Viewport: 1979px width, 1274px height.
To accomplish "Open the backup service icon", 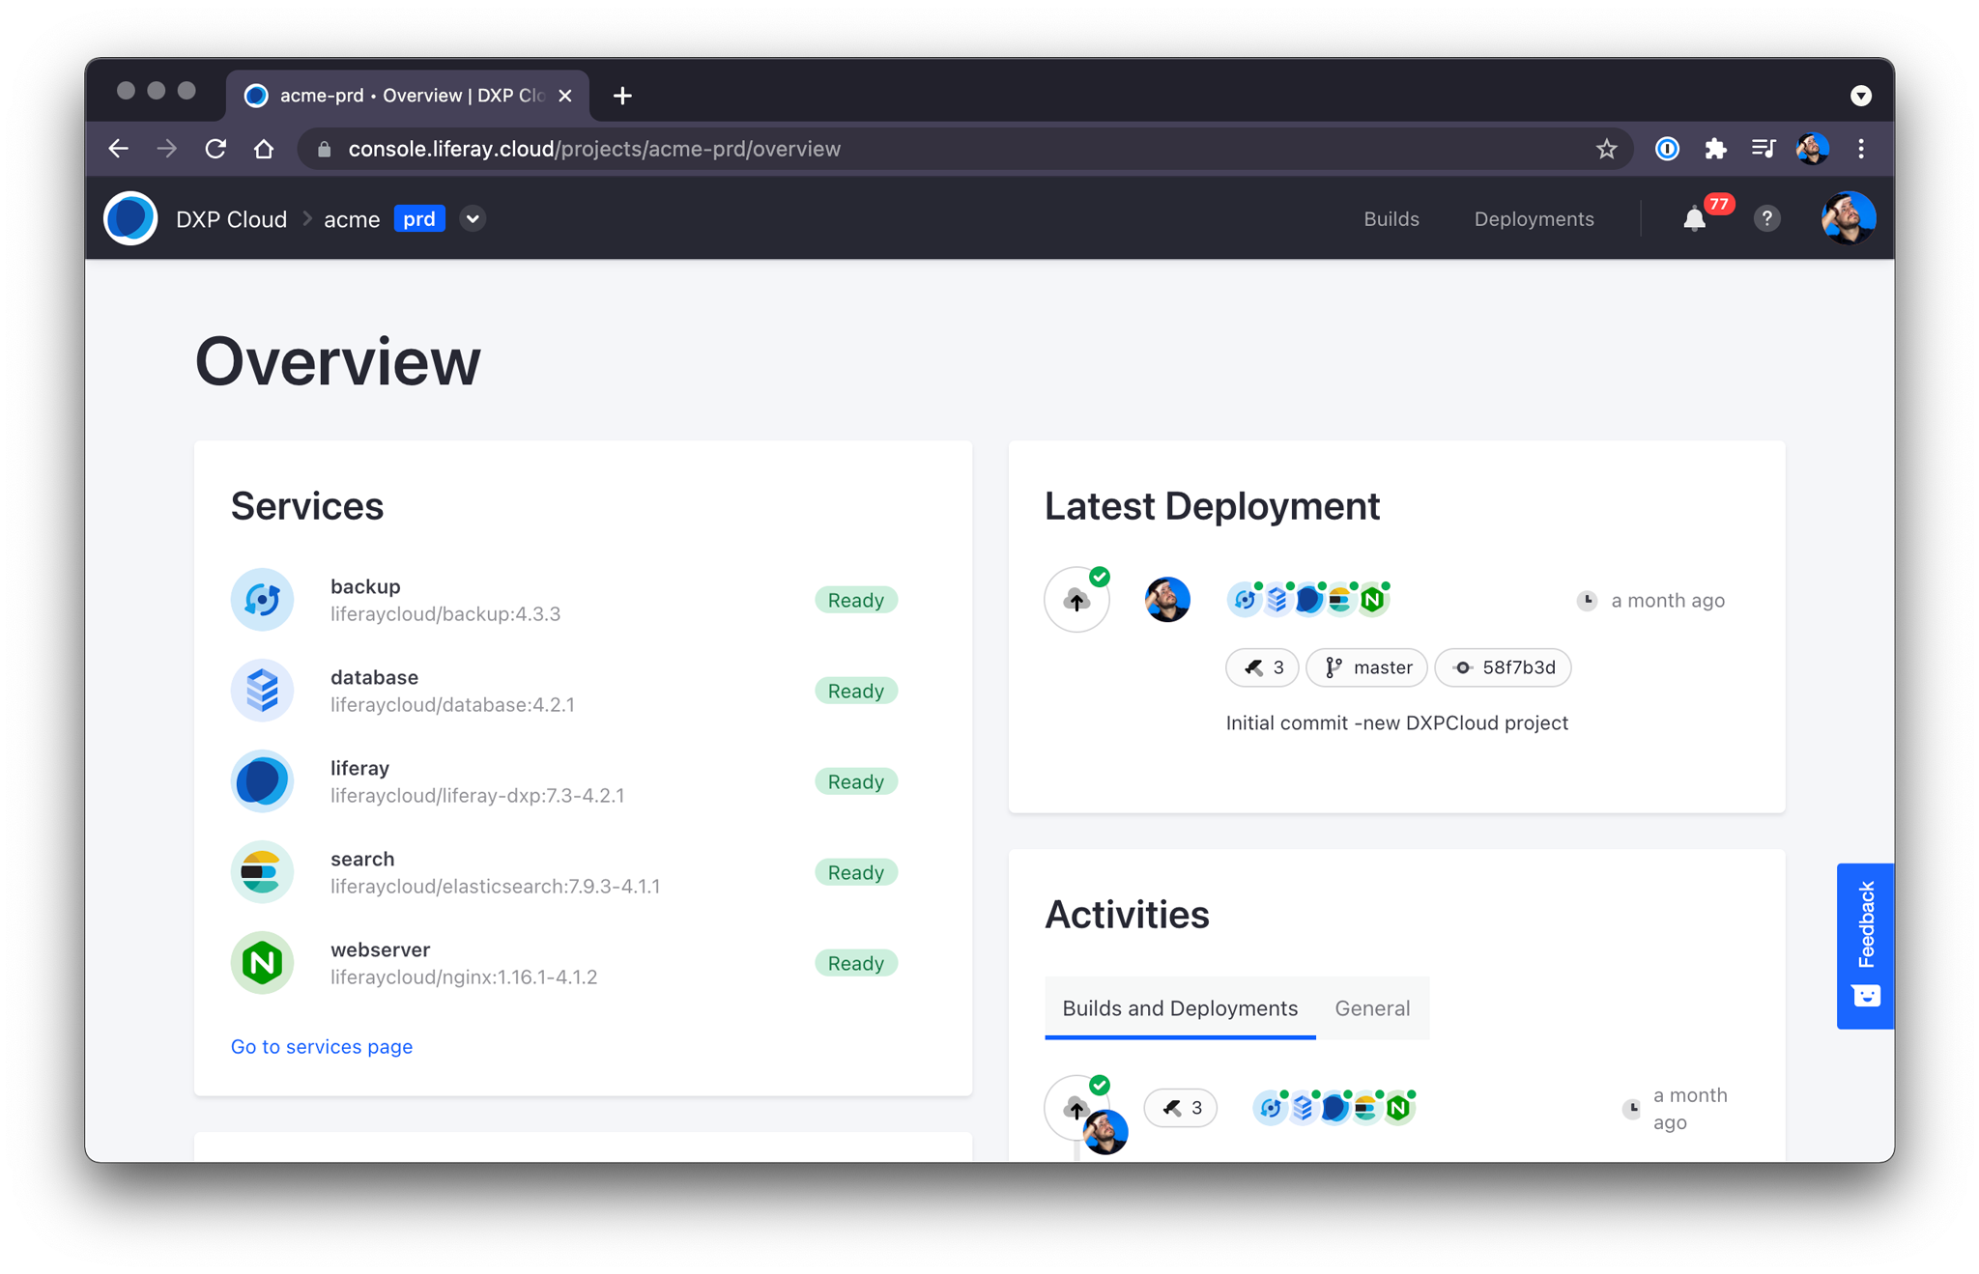I will (262, 599).
